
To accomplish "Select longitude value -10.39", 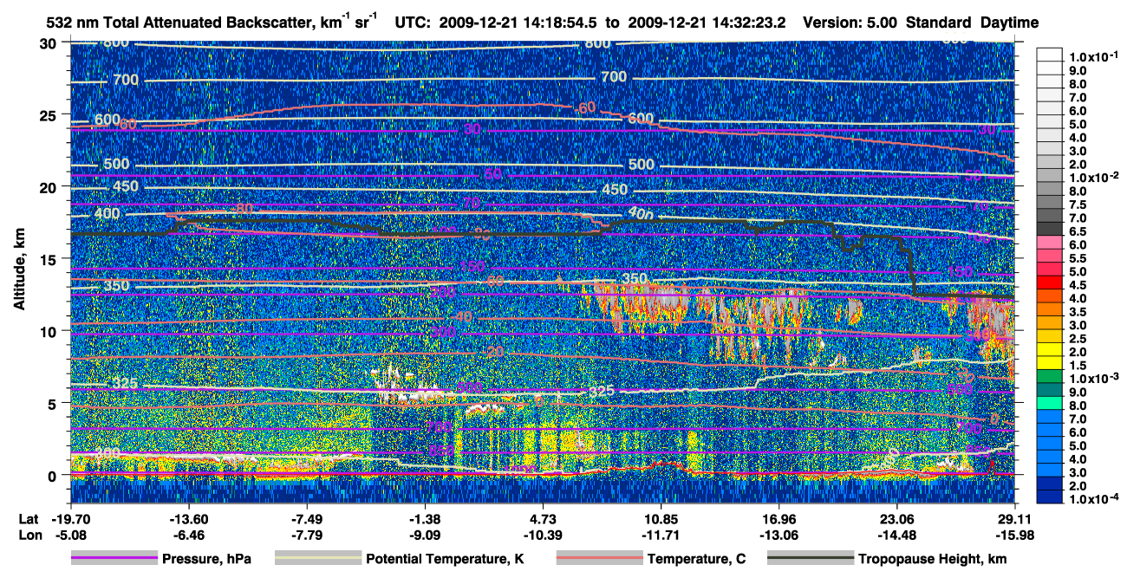I will point(543,535).
